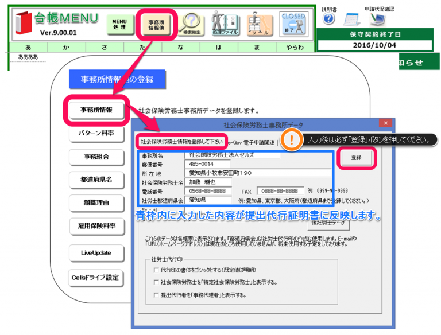
Task: Switch to 社会保険労務士情報を登録して下さい tab
Action: [x=181, y=142]
